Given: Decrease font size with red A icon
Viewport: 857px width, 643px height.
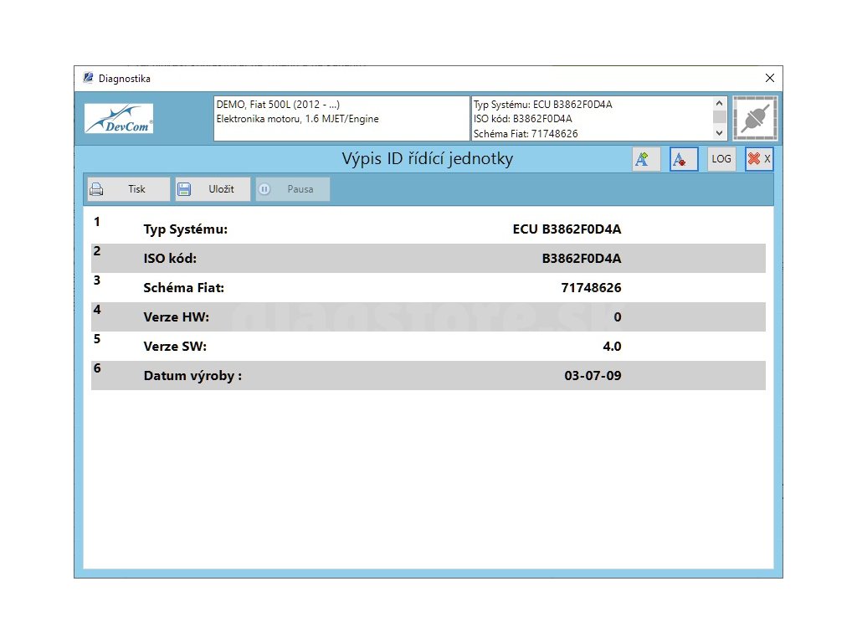Looking at the screenshot, I should pos(684,159).
